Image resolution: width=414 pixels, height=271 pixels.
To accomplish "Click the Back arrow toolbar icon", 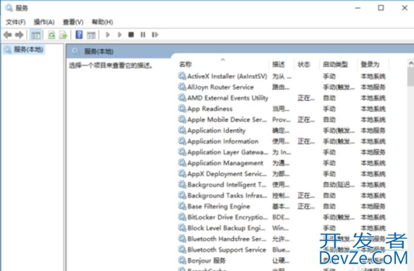I will tap(7, 35).
